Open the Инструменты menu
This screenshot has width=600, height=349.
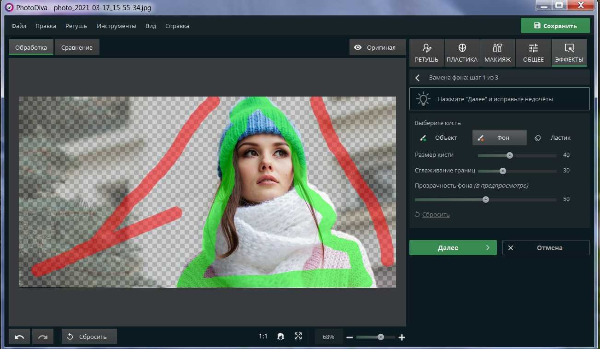(116, 26)
